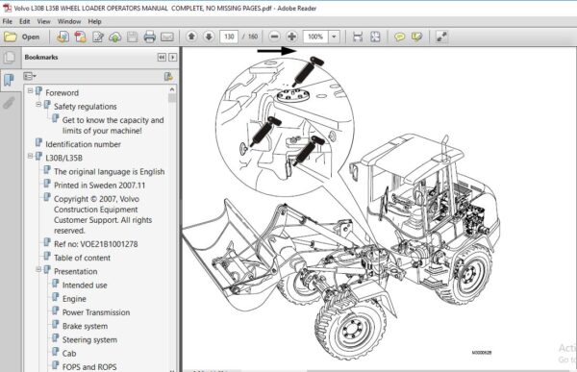577x372 pixels.
Task: Click the 100% zoom value field
Action: tap(315, 37)
